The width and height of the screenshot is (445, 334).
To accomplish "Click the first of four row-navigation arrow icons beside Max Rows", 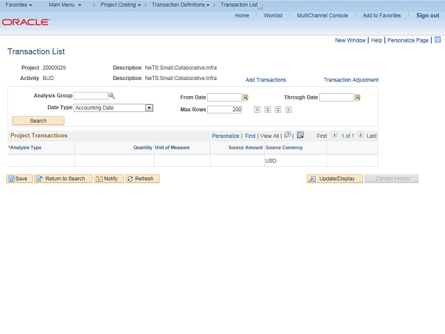I will coord(257,109).
